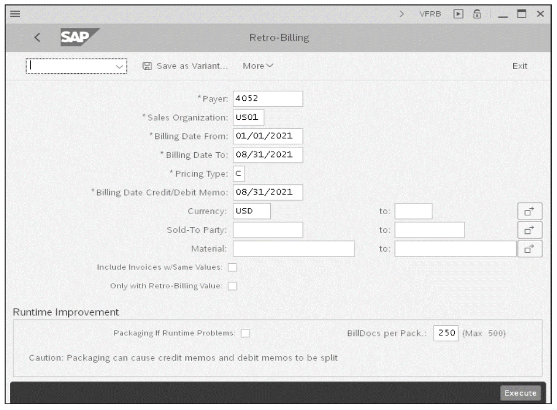557x410 pixels.
Task: Click the BillDocs per Pack field
Action: coord(446,333)
